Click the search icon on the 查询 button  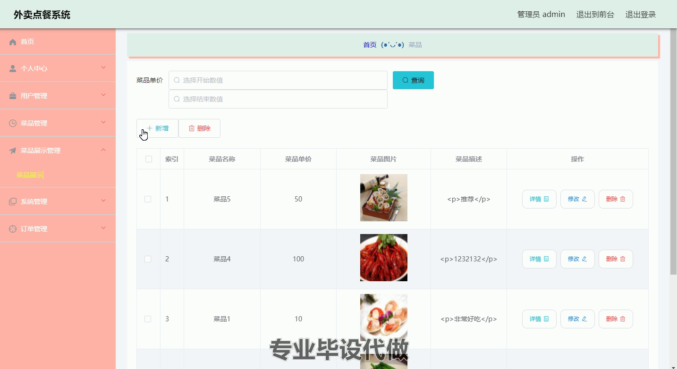pyautogui.click(x=405, y=80)
